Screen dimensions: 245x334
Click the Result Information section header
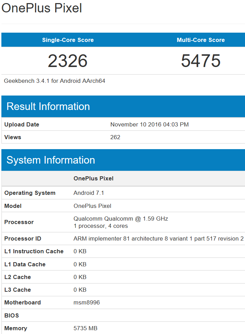pos(48,106)
